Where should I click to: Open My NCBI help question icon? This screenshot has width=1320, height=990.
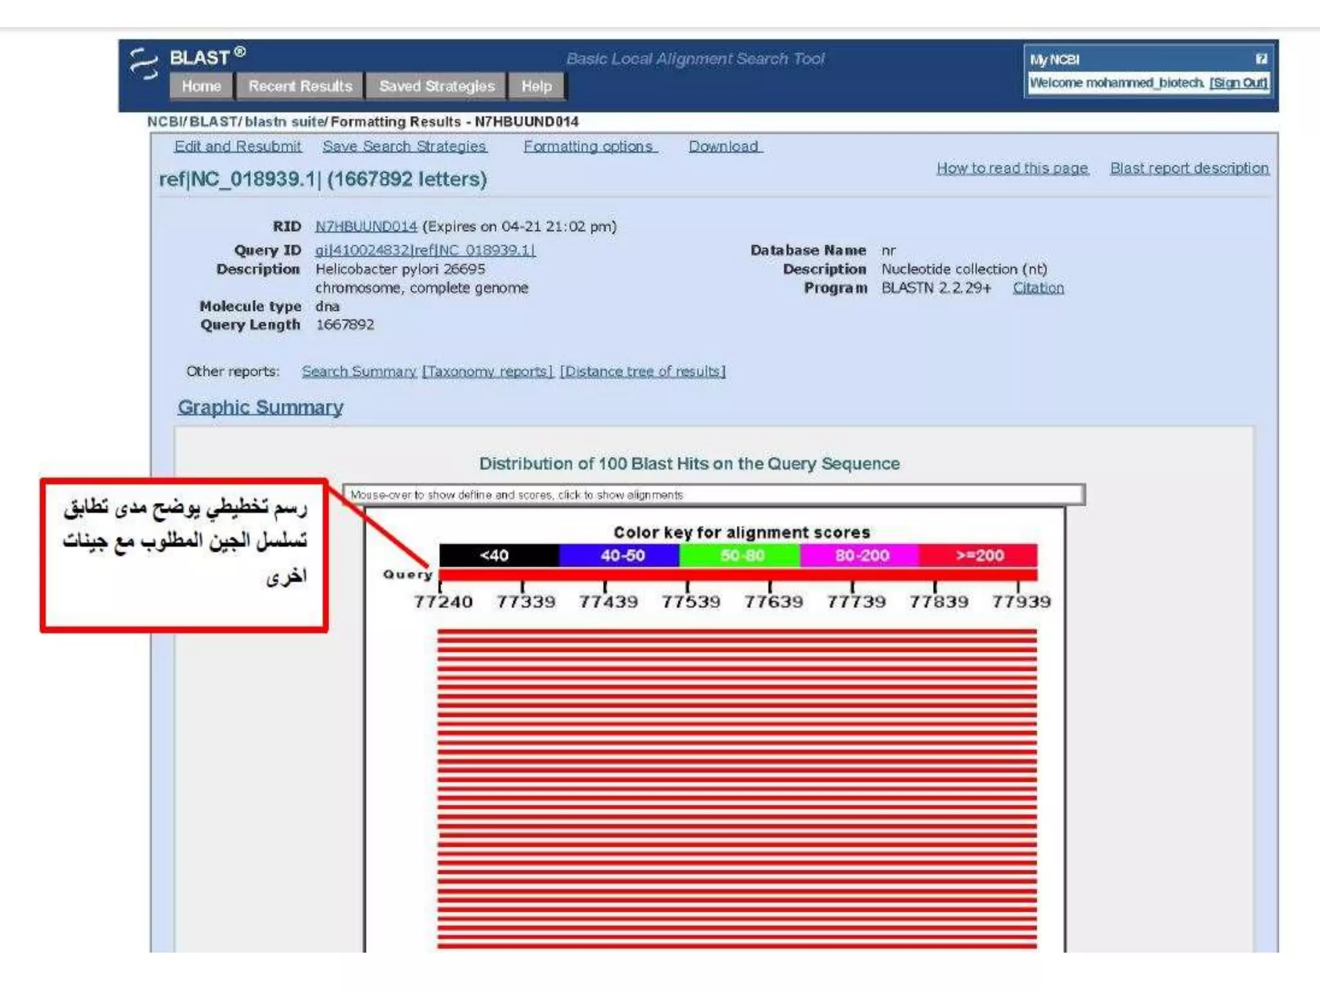coord(1261,59)
